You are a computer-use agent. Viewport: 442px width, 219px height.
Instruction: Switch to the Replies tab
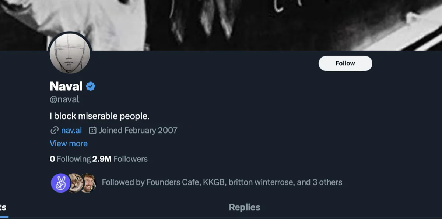(x=244, y=207)
